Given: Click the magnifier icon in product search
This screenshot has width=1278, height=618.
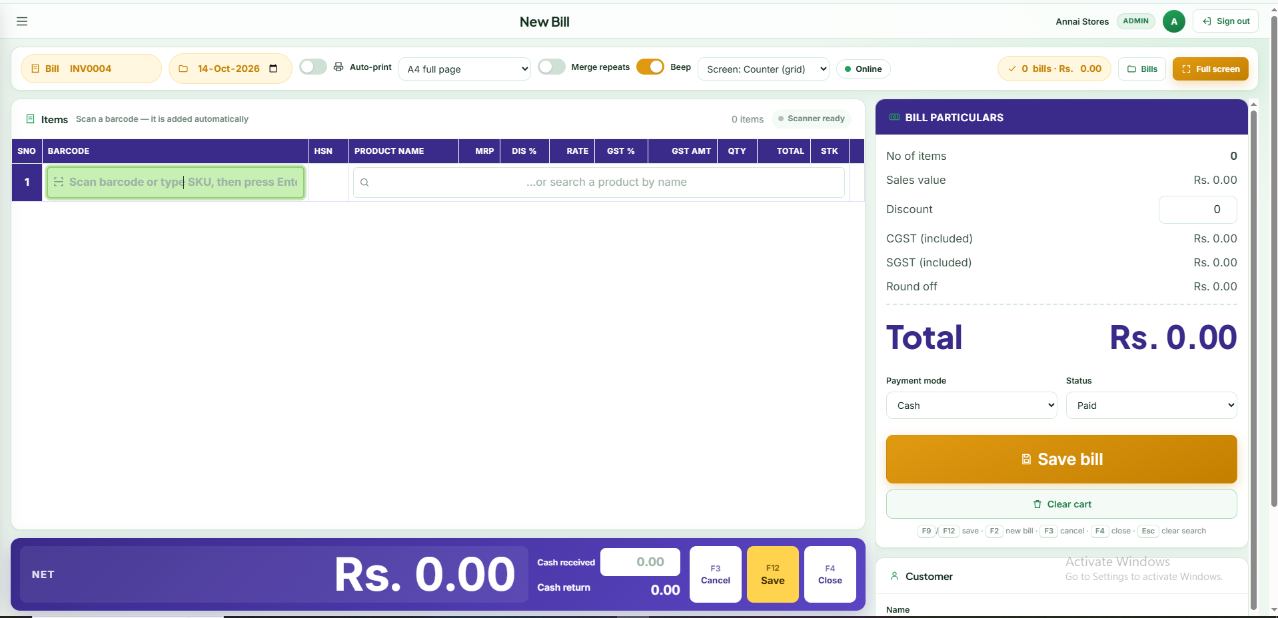Looking at the screenshot, I should [x=364, y=182].
